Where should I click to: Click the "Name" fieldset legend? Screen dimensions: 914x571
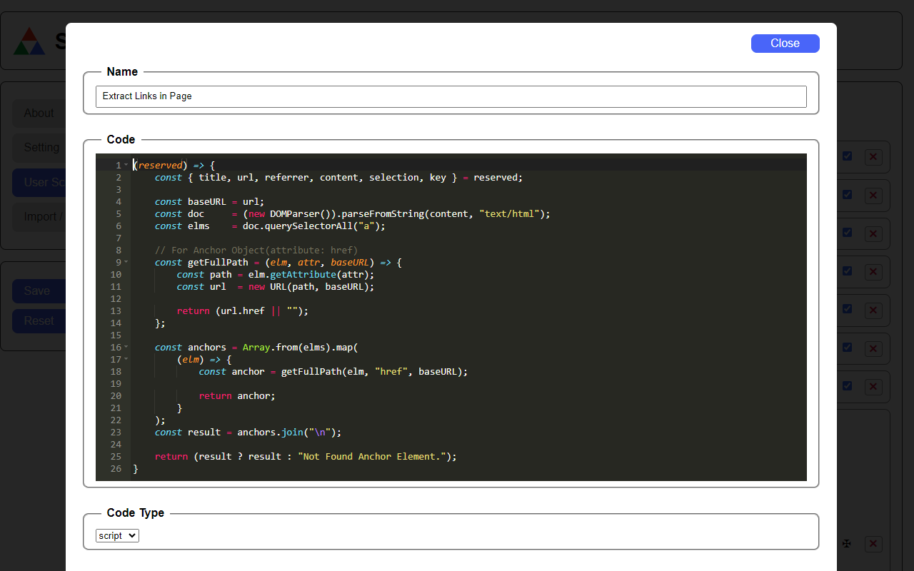pyautogui.click(x=122, y=71)
